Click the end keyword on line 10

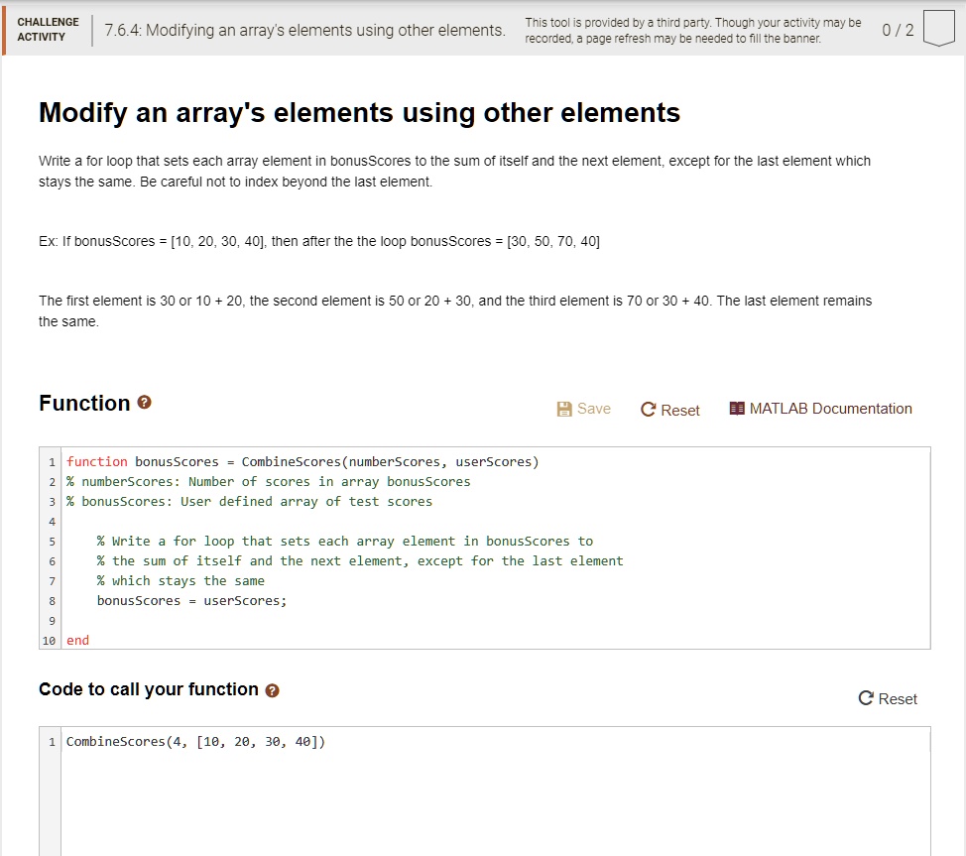click(76, 640)
